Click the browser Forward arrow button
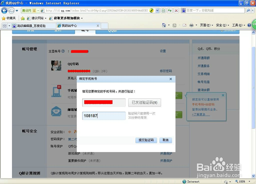 tap(11, 11)
